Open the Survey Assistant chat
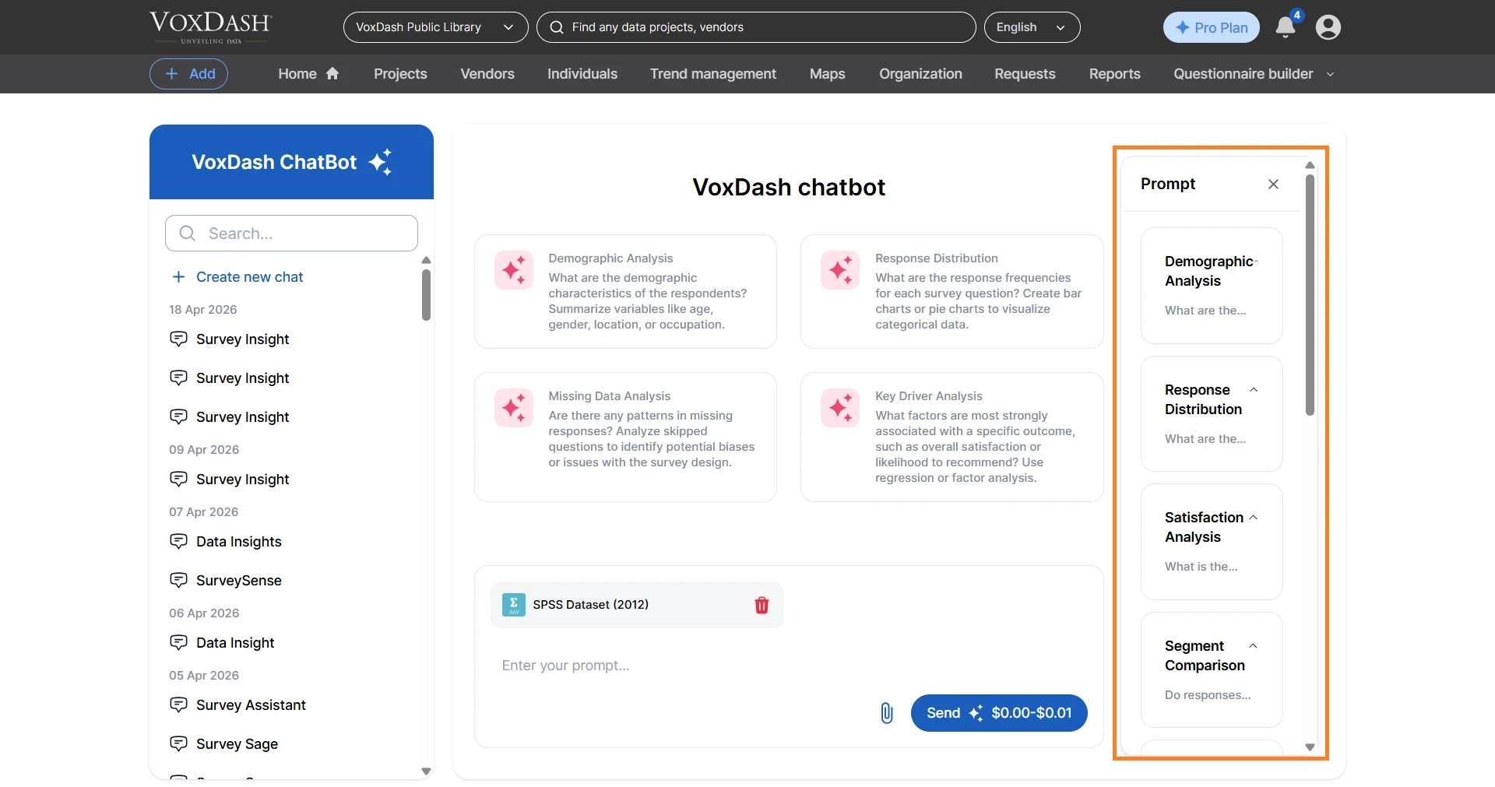Image resolution: width=1495 pixels, height=787 pixels. 251,705
